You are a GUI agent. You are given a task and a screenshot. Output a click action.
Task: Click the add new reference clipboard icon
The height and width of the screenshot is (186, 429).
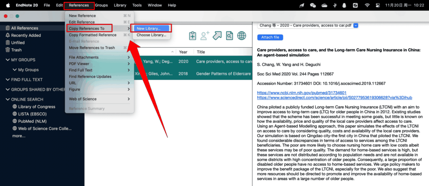192,36
